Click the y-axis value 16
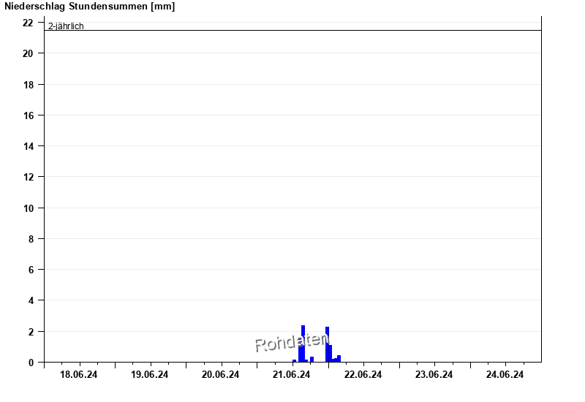 coord(28,115)
